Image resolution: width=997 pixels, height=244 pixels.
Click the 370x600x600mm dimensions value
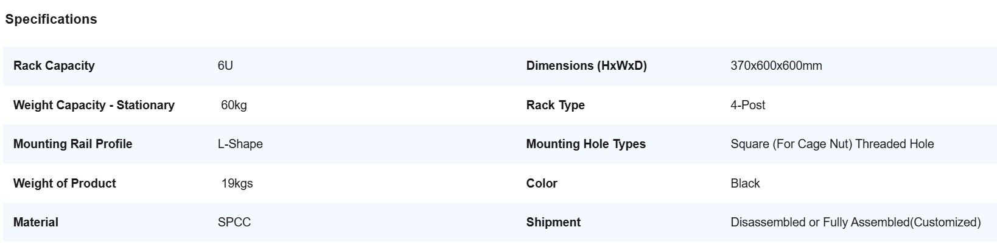click(x=776, y=66)
